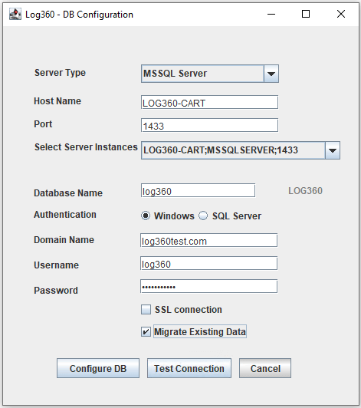
Task: Click the grey LOG360 text beside database name
Action: [x=305, y=191]
